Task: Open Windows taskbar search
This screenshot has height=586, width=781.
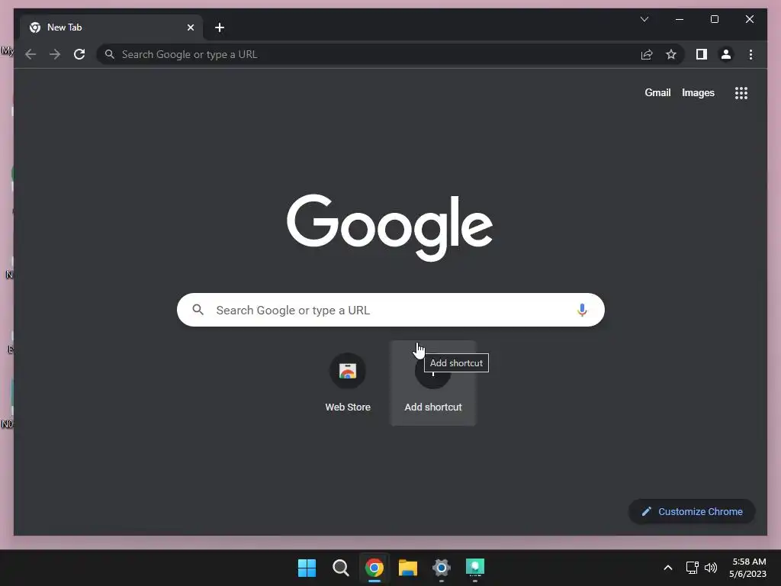Action: 341,568
